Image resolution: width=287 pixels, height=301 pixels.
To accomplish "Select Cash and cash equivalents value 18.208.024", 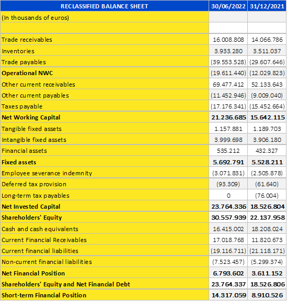I will [267, 228].
